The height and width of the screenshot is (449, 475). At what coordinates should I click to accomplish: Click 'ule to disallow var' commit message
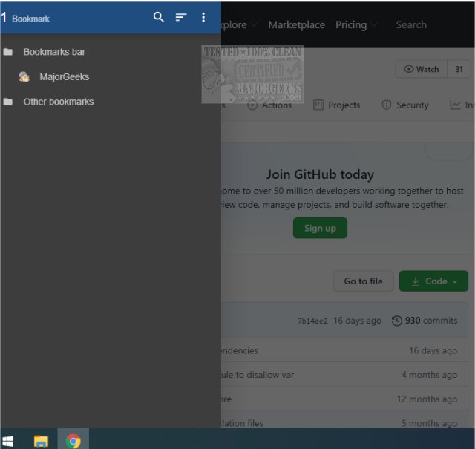(x=258, y=375)
